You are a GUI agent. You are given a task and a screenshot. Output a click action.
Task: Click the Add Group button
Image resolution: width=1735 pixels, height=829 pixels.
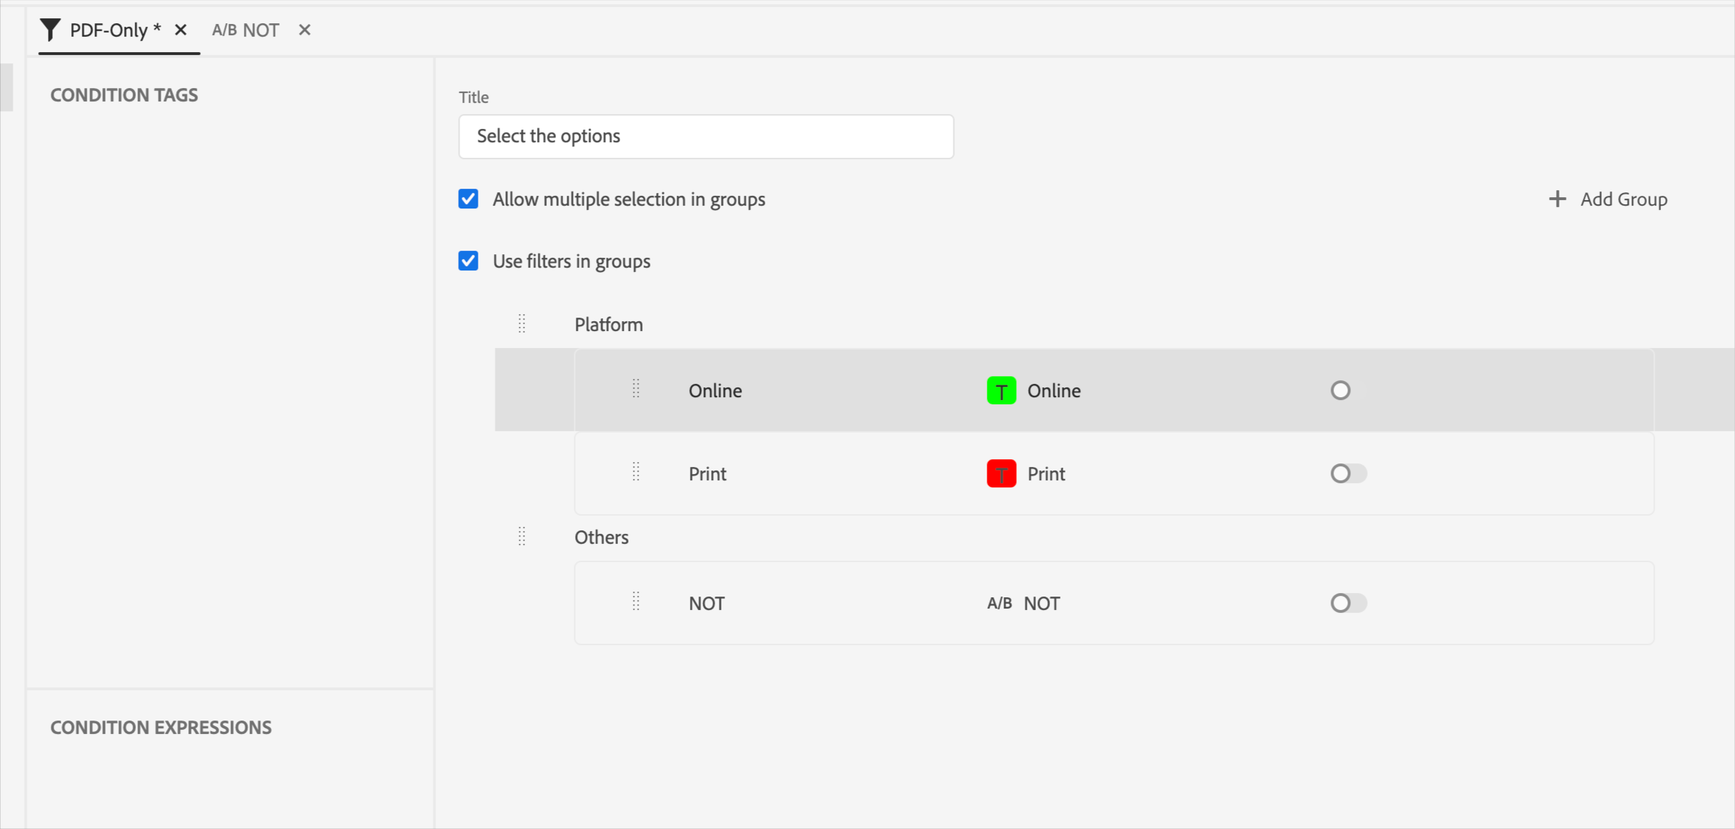point(1608,199)
